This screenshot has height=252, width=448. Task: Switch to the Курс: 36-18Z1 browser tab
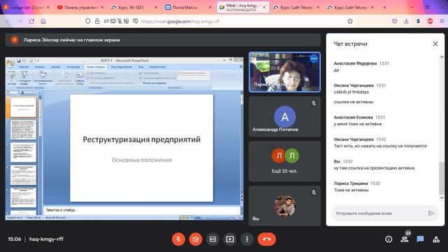(134, 8)
